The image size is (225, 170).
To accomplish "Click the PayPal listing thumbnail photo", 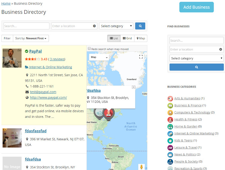I will coord(12,58).
